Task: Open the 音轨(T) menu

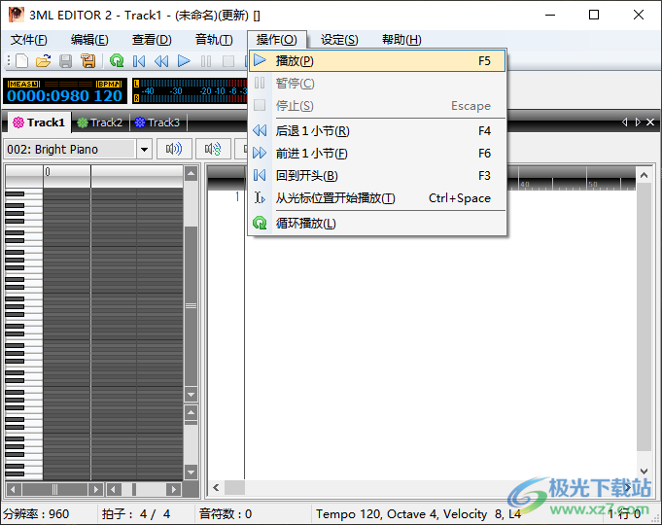Action: coord(214,40)
